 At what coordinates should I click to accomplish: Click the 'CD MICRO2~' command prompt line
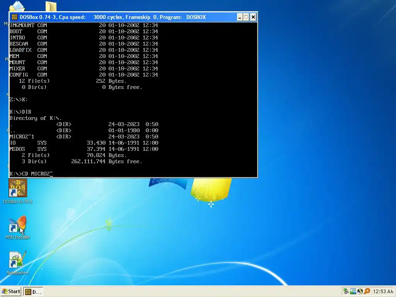[31, 174]
